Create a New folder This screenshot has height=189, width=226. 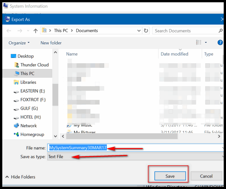(51, 43)
